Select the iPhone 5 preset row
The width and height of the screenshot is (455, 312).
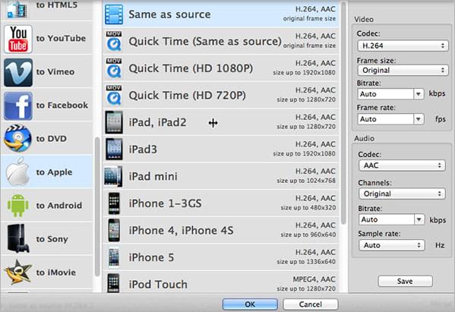point(221,257)
